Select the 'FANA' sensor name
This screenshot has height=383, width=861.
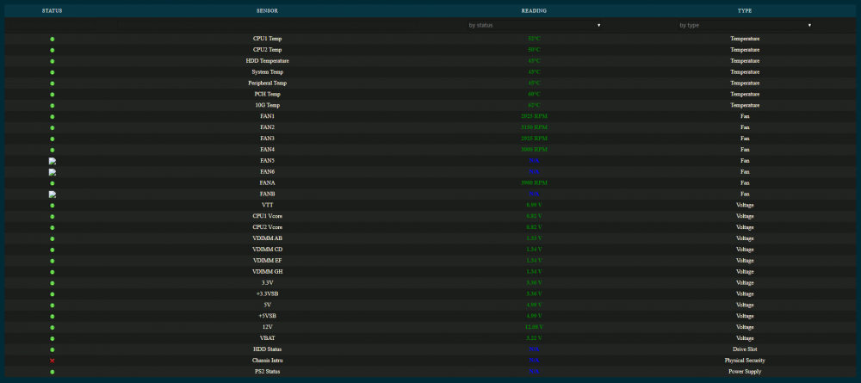[267, 182]
